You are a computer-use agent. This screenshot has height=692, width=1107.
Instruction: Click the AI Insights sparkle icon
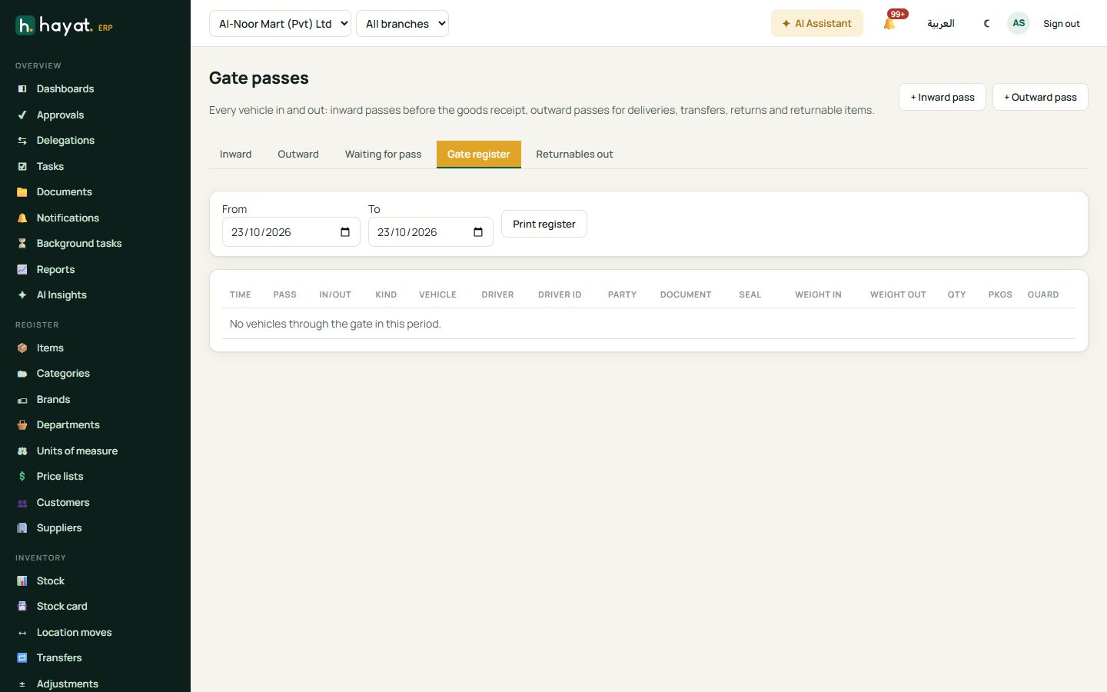click(22, 295)
